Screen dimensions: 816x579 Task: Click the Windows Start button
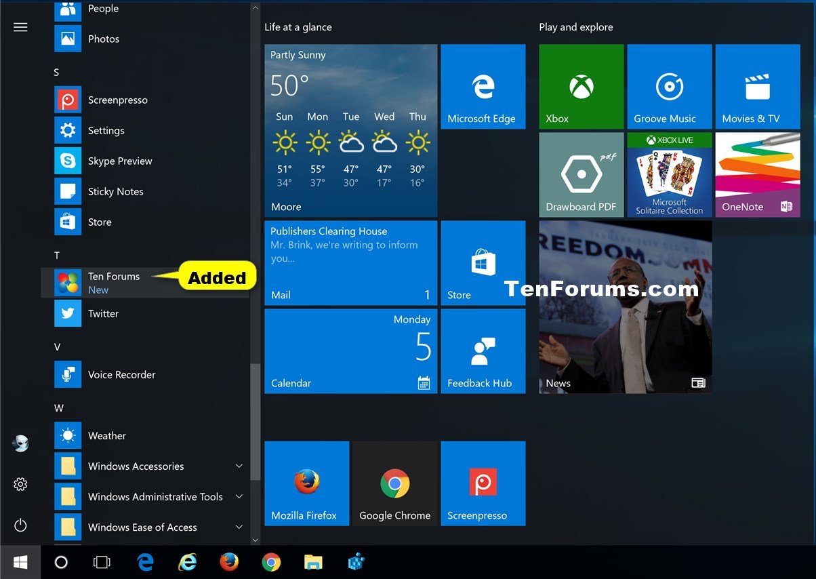point(20,562)
